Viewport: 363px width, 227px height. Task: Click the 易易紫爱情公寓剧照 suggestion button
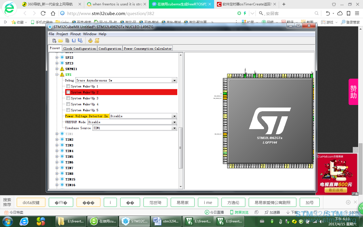coord(273,203)
